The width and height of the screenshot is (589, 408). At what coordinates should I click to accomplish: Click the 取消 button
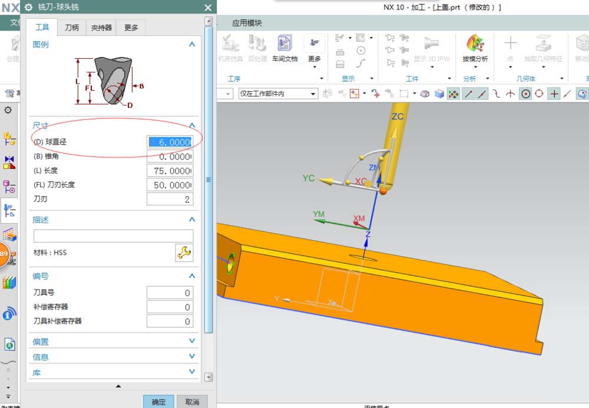coord(192,402)
